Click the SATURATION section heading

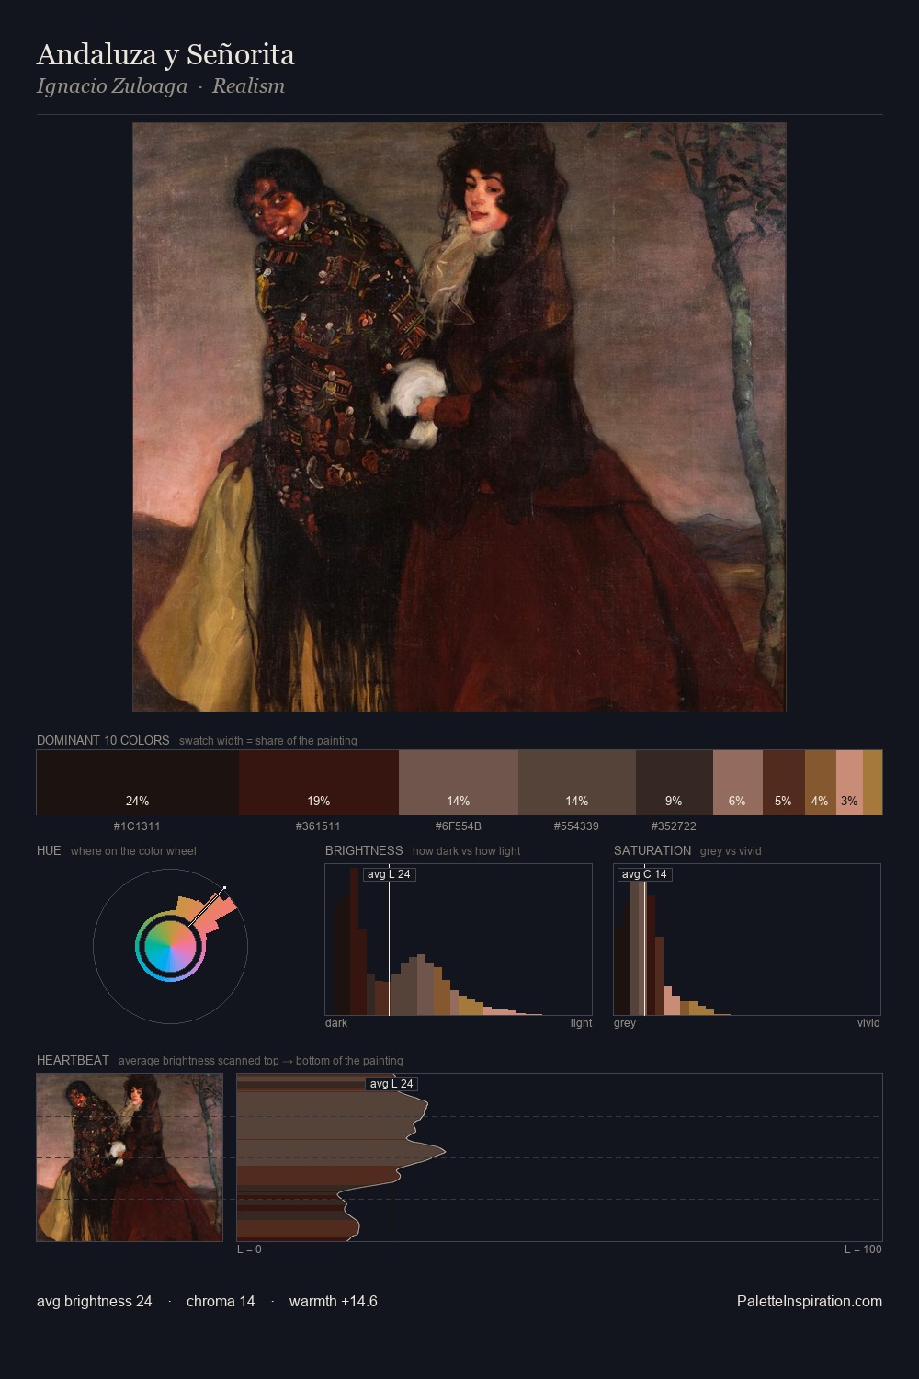[652, 850]
